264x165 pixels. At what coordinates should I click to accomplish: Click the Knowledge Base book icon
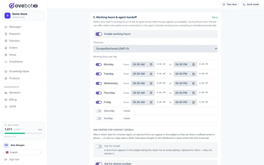click(x=6, y=71)
